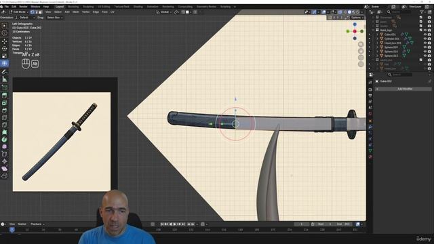Toggle visibility eye for Sphere.009
Image resolution: width=434 pixels, height=244 pixels.
pos(425,47)
